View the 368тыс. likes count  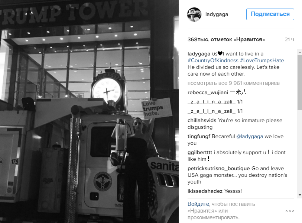[226, 39]
